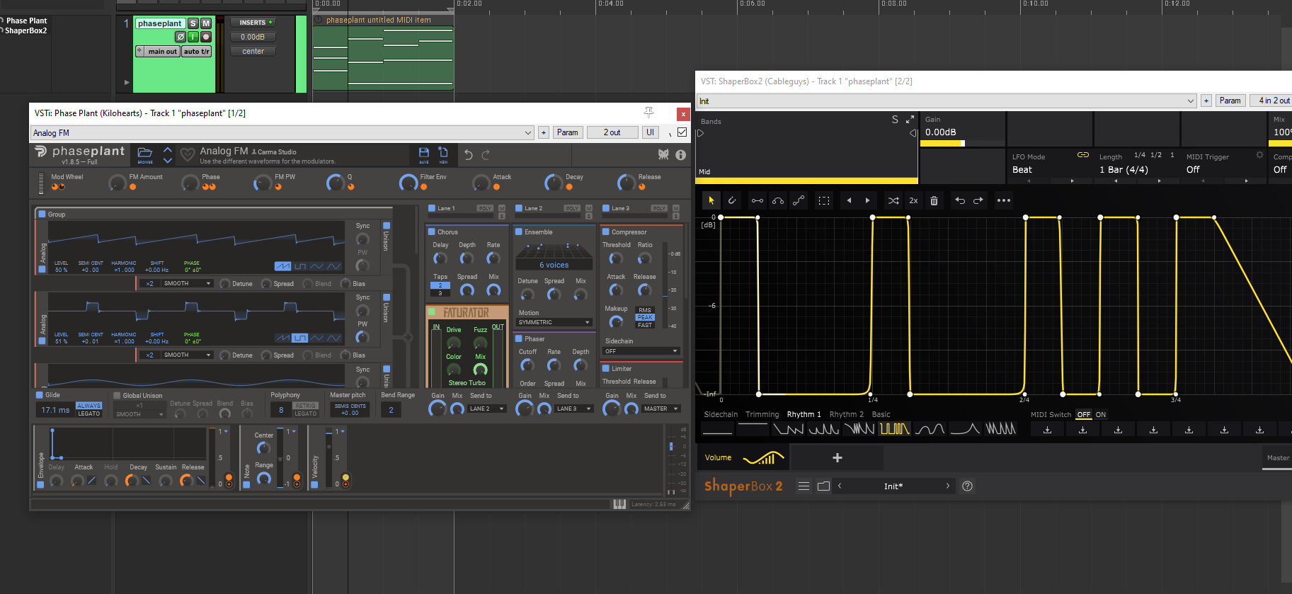The image size is (1292, 594).
Task: Click the ShaperBox help question mark icon
Action: coord(967,486)
